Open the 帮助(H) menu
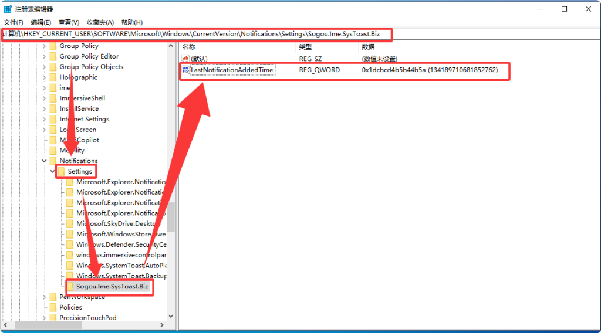Screen dimensions: 601x333 coord(132,22)
